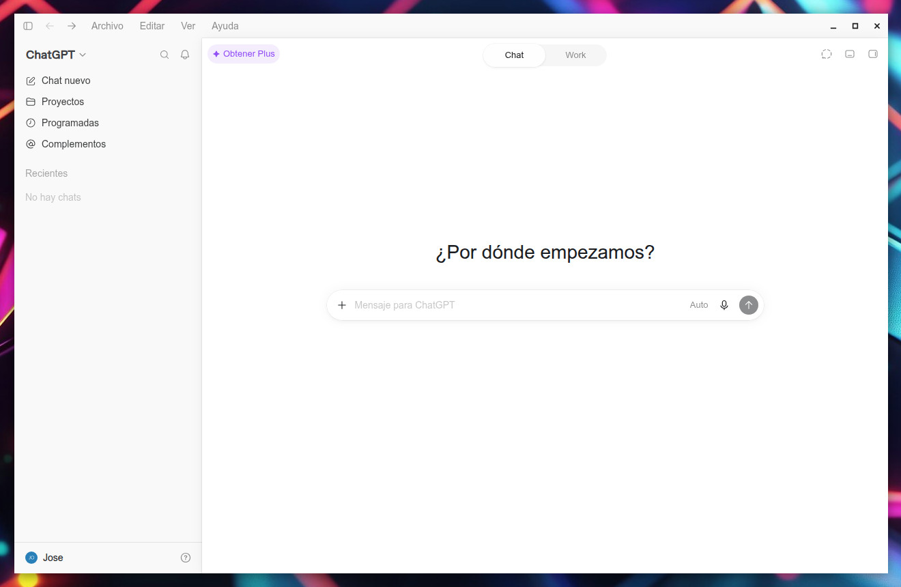Switch to the Work tab
The height and width of the screenshot is (587, 901).
(575, 55)
